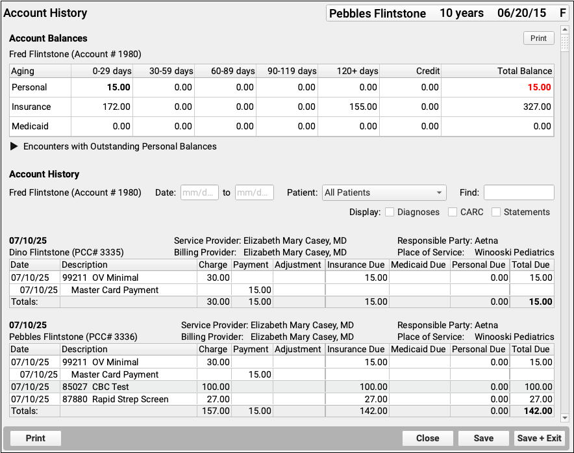Click the scrollbar down arrow
This screenshot has width=574, height=453.
point(564,418)
